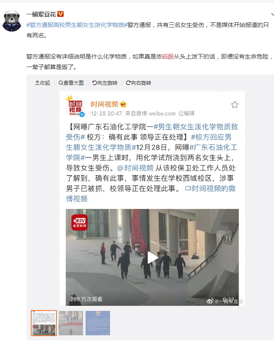The height and width of the screenshot is (345, 274).
Task: Rotate image left with 向左旋转
Action: 105,83
